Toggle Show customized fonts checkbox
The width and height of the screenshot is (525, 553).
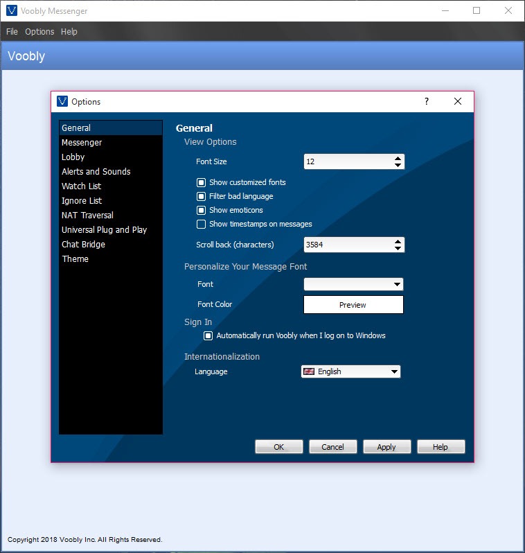201,182
